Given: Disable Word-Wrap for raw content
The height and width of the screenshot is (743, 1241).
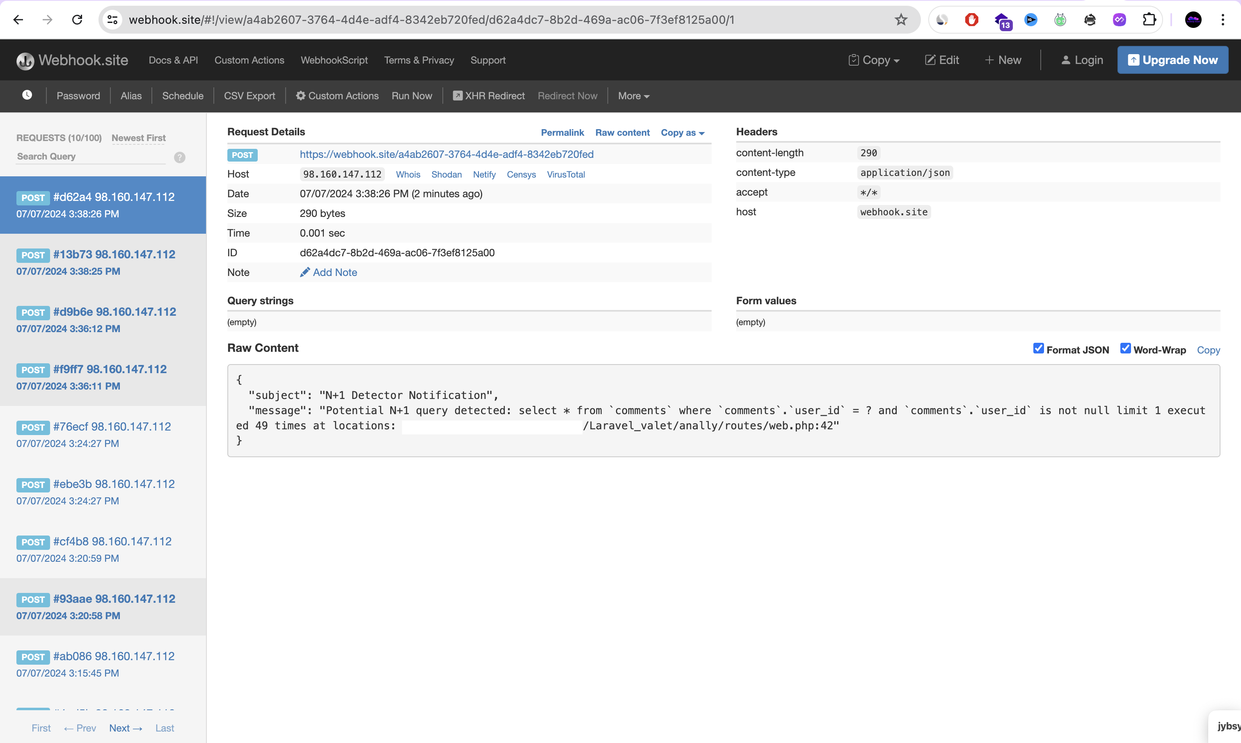Looking at the screenshot, I should [x=1125, y=348].
